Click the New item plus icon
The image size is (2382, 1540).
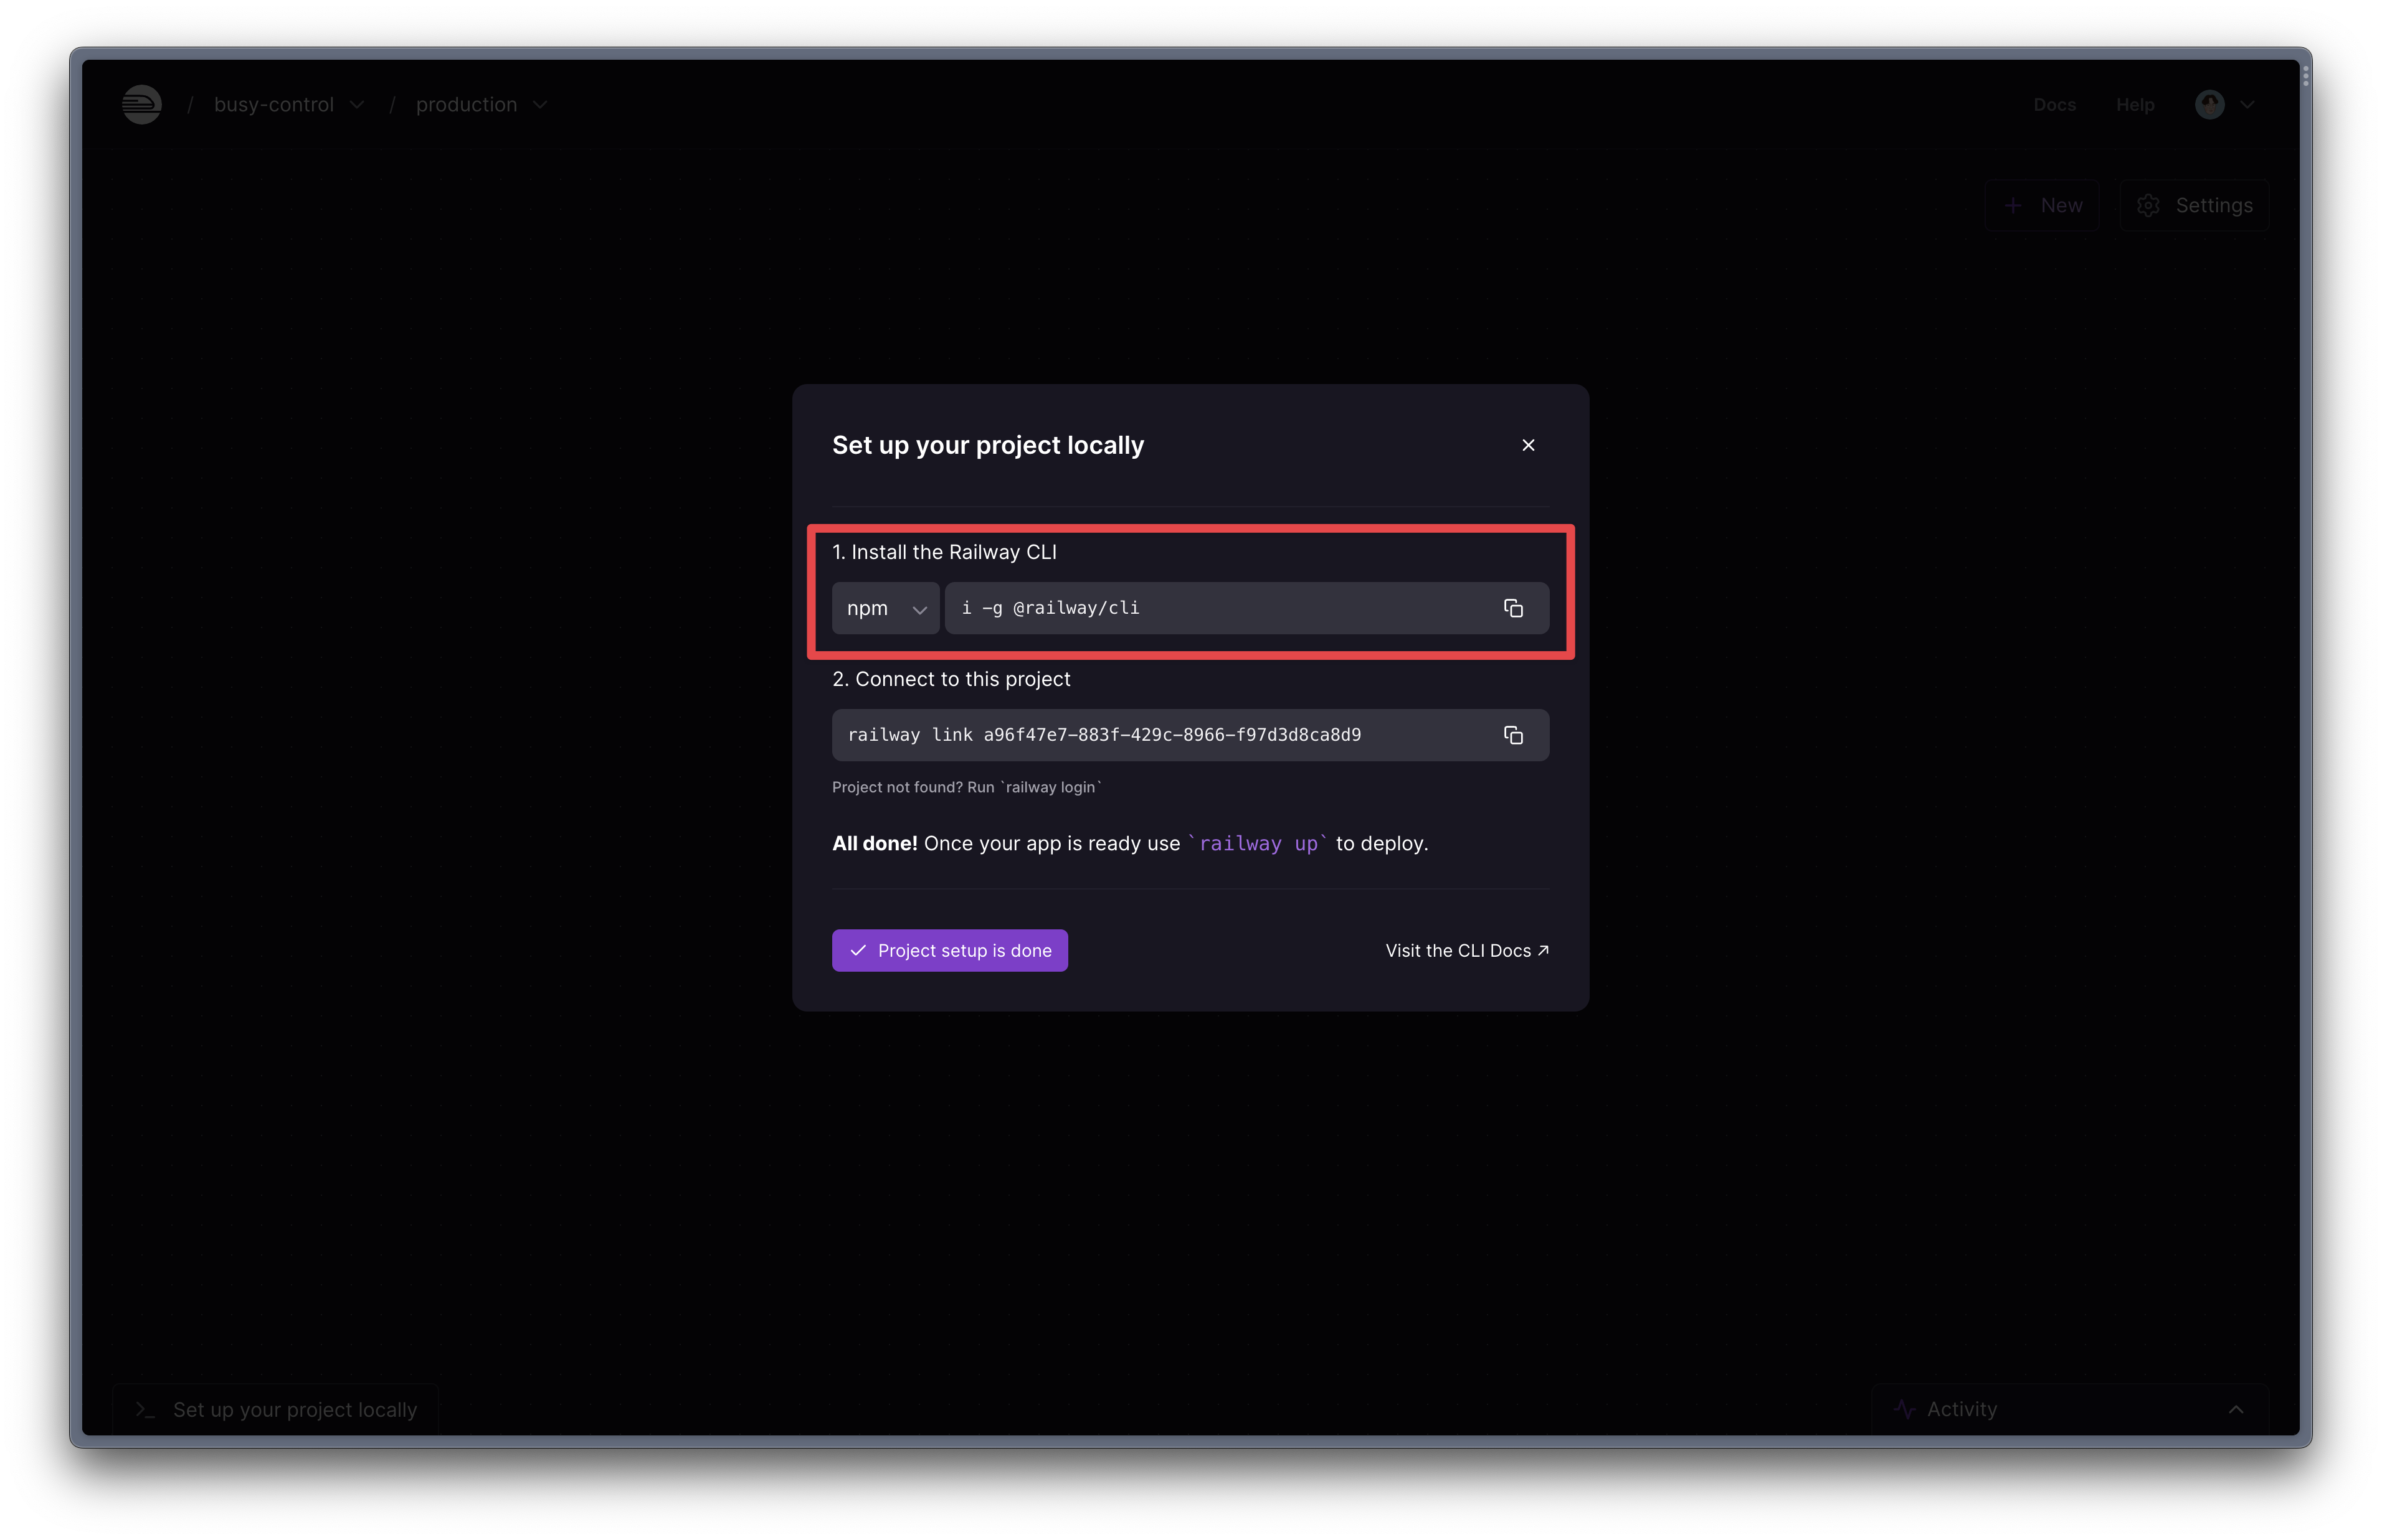click(x=2012, y=205)
